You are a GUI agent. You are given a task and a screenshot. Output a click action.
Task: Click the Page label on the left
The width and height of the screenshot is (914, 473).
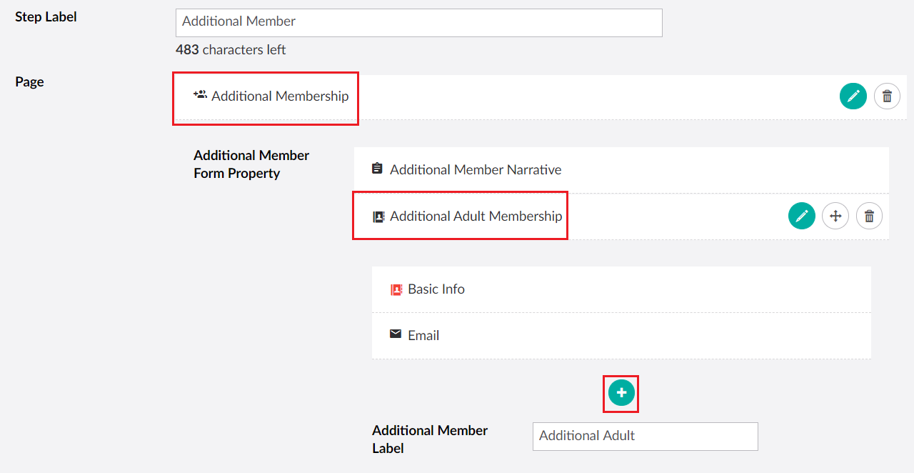pyautogui.click(x=29, y=81)
